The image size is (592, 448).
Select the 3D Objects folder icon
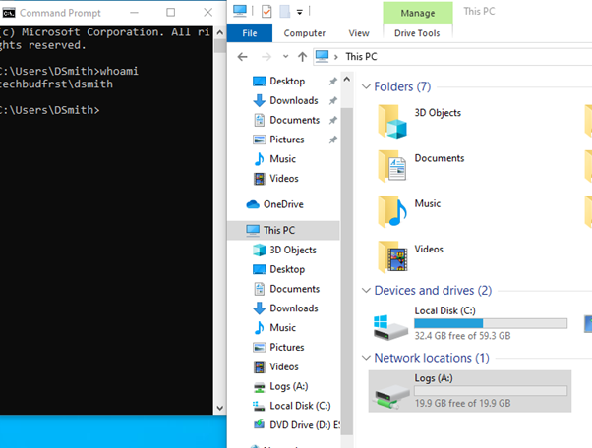pos(393,122)
